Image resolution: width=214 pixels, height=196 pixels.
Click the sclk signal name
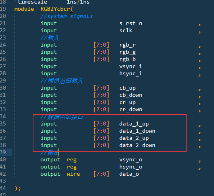126,31
